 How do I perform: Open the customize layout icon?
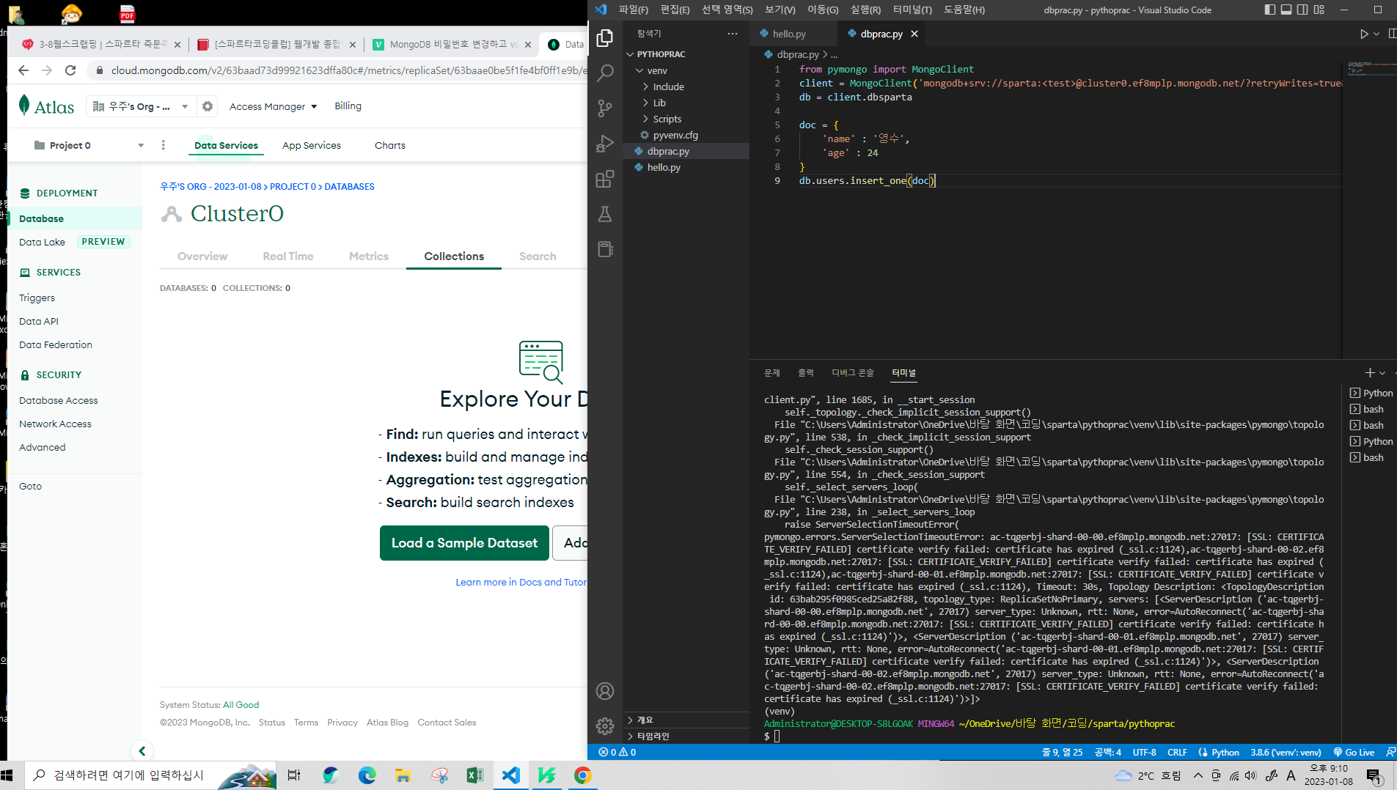point(1319,10)
